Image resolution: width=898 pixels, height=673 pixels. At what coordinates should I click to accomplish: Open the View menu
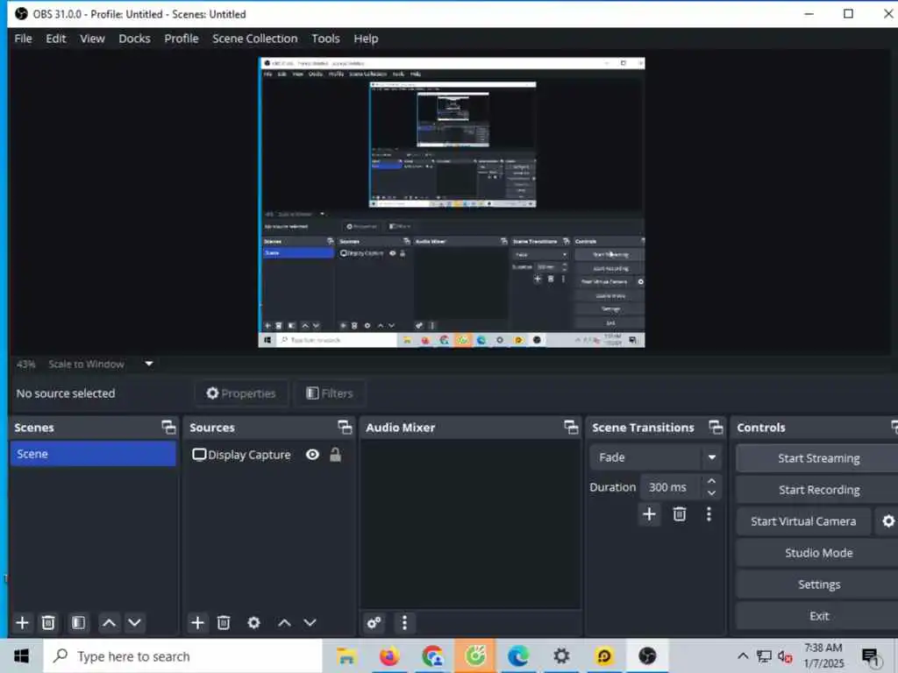coord(92,39)
